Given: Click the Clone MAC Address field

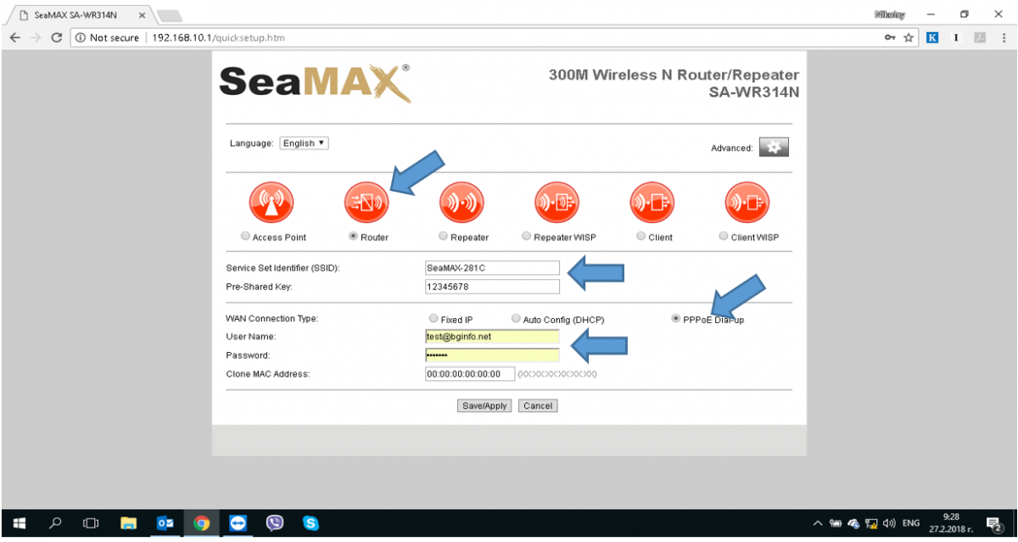Looking at the screenshot, I should (x=469, y=374).
